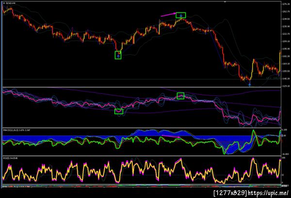Click the 1276.30 price on the scale

click(x=286, y=4)
